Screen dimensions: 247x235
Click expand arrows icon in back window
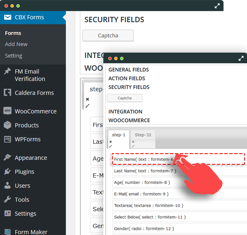click(x=217, y=6)
